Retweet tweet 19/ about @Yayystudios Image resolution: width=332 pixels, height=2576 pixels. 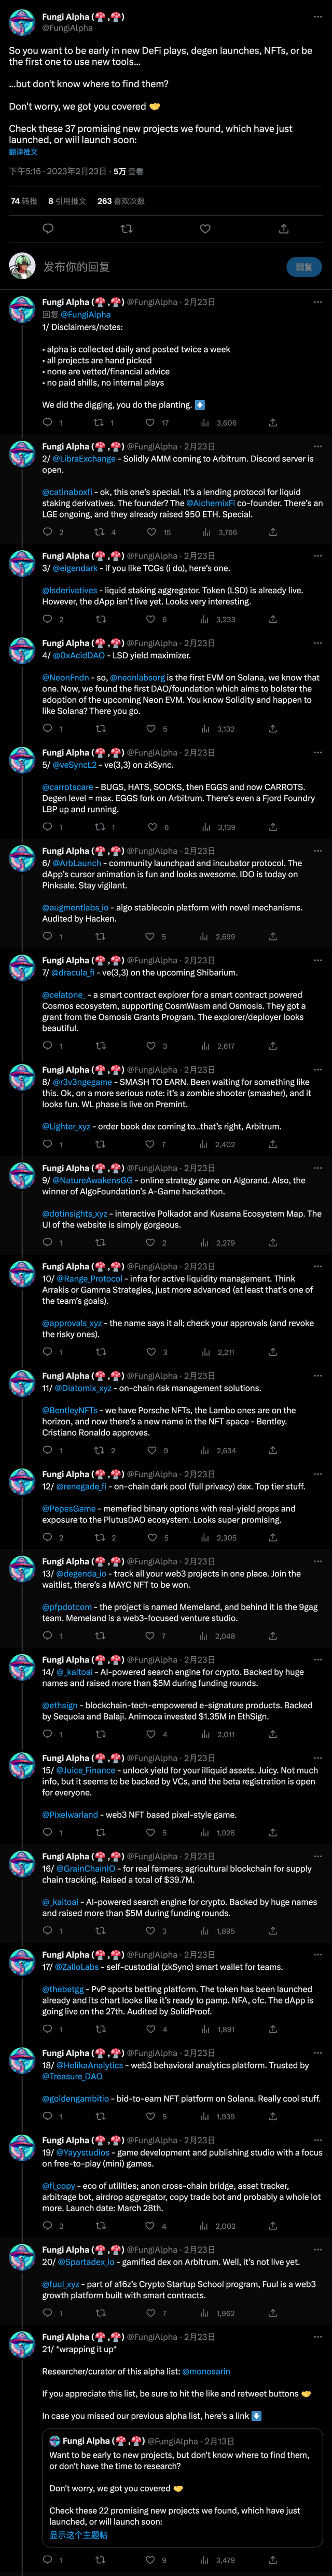coord(99,2226)
